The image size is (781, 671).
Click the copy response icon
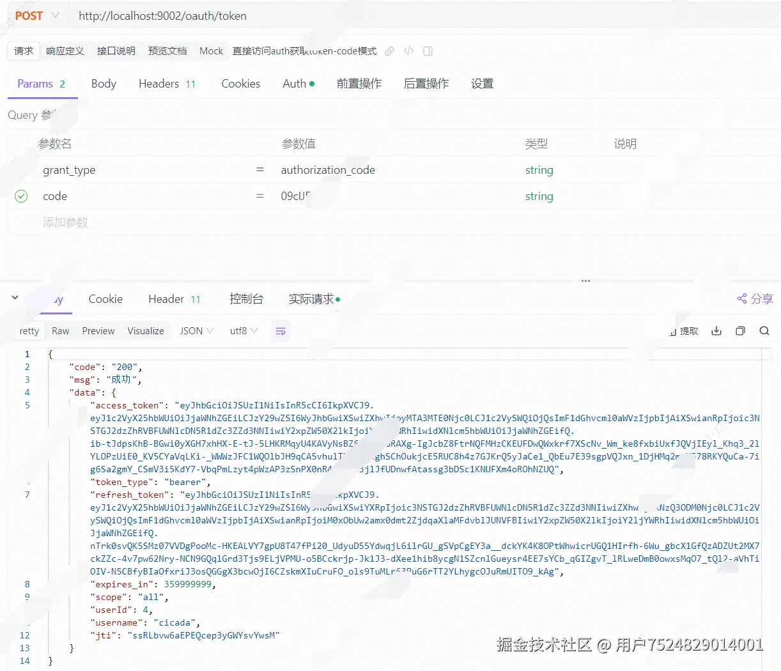point(740,331)
